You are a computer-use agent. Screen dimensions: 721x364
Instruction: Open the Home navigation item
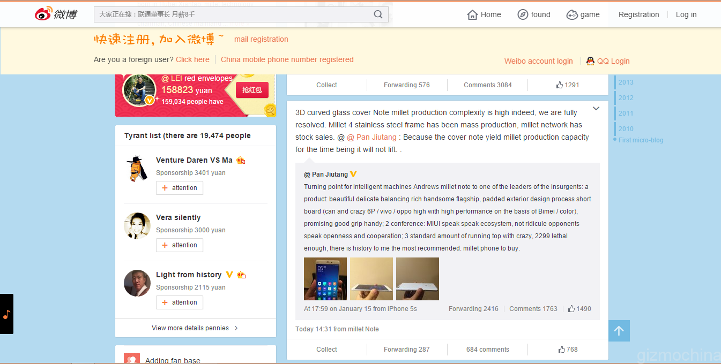coord(484,14)
